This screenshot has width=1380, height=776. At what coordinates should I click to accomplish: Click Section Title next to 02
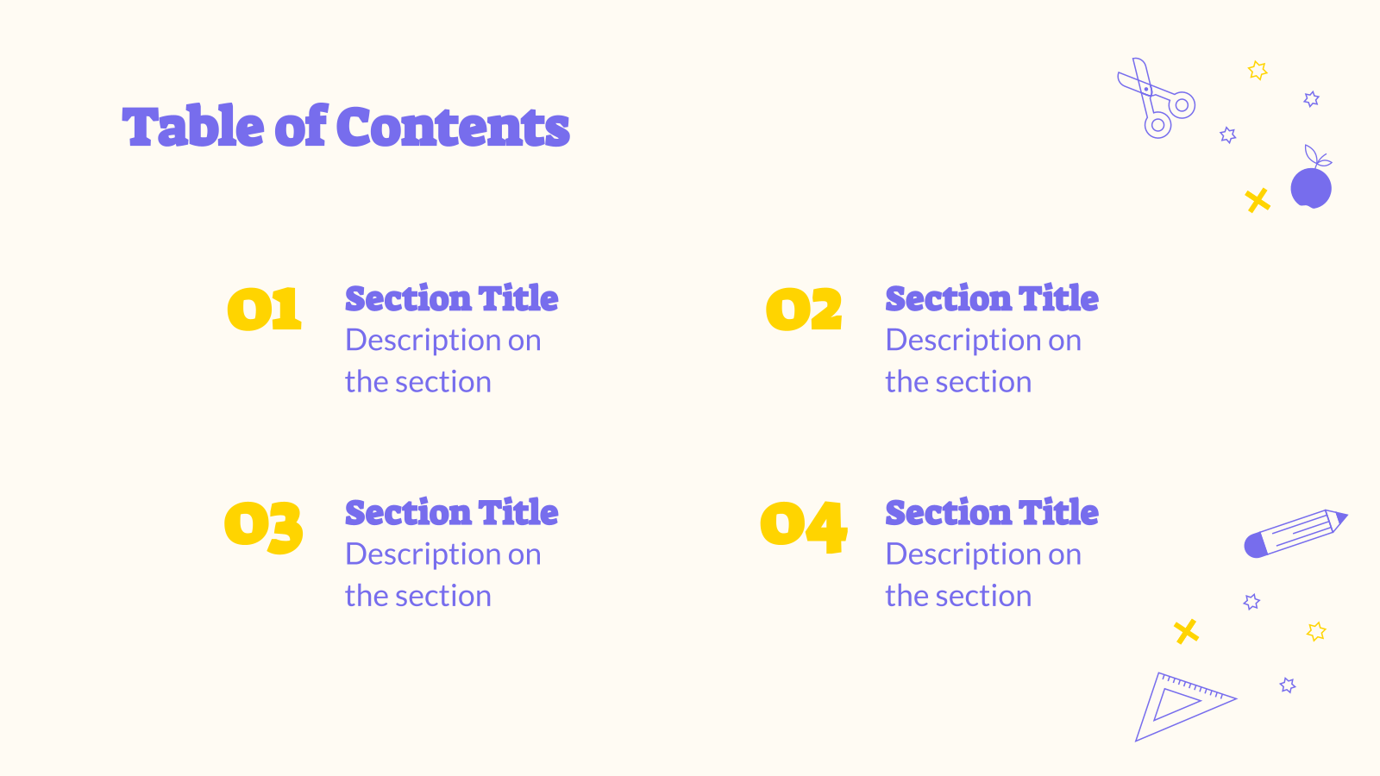992,298
